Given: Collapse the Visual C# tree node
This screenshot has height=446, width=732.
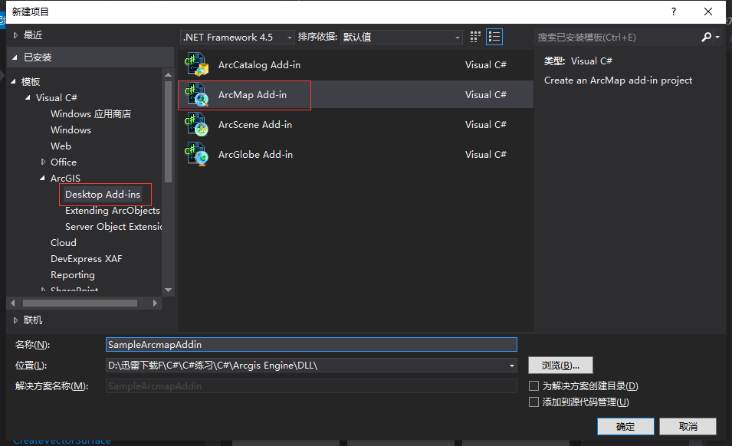Looking at the screenshot, I should pos(28,97).
